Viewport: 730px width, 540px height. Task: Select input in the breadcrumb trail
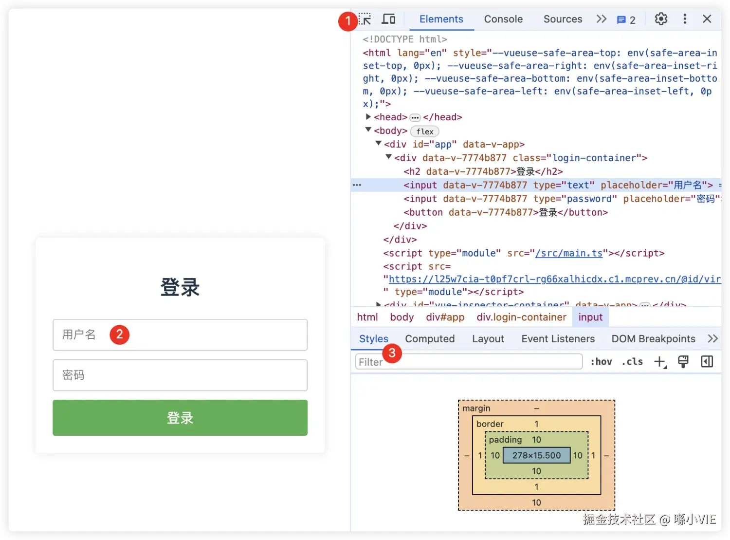(x=590, y=317)
